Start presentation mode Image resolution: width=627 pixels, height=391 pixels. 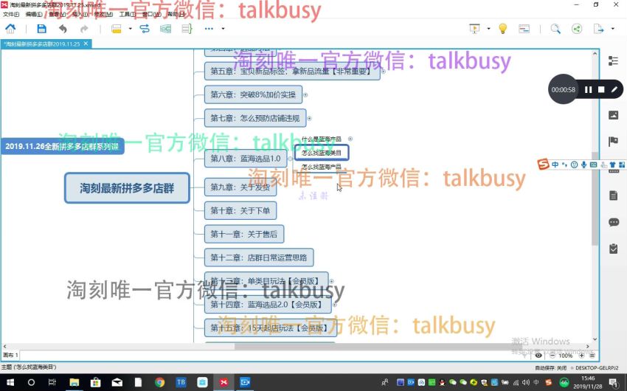tap(474, 29)
